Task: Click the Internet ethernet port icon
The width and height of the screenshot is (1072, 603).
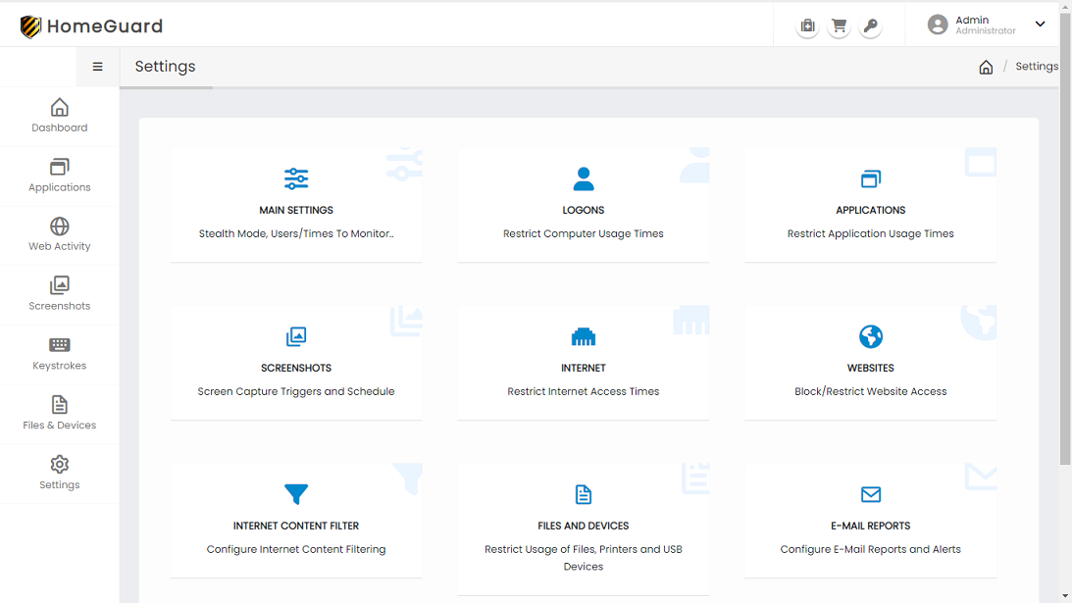Action: [584, 336]
